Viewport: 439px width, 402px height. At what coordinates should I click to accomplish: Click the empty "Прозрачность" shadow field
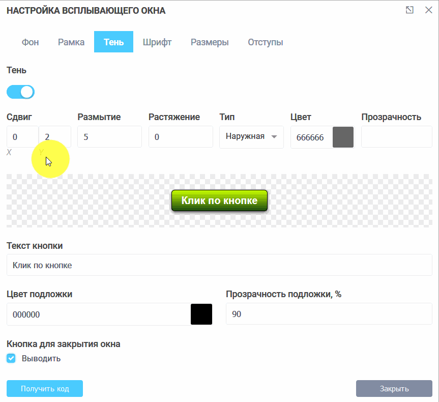click(396, 137)
